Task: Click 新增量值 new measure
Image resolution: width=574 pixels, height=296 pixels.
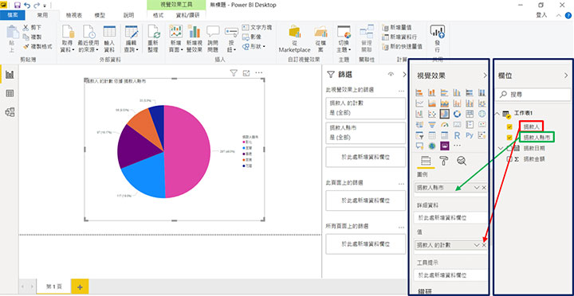Action: 396,27
